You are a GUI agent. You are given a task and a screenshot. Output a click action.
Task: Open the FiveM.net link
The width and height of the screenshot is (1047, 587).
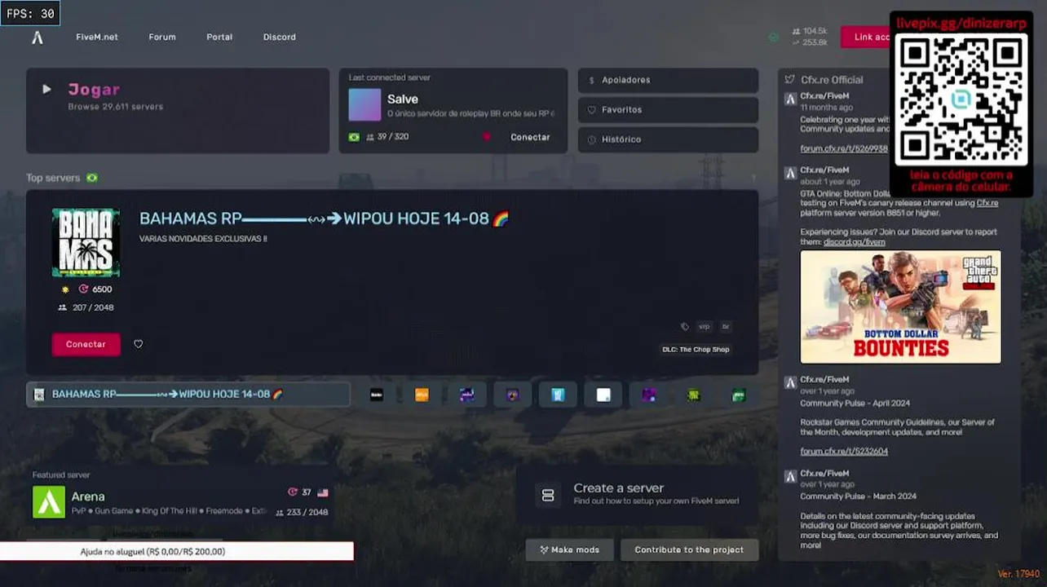pyautogui.click(x=97, y=37)
